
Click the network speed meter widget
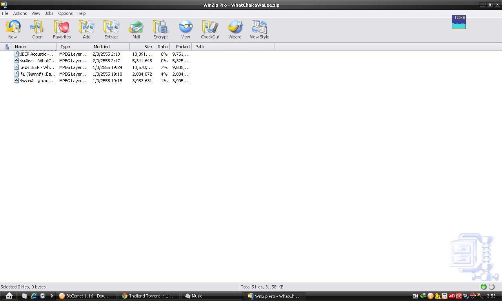458,22
